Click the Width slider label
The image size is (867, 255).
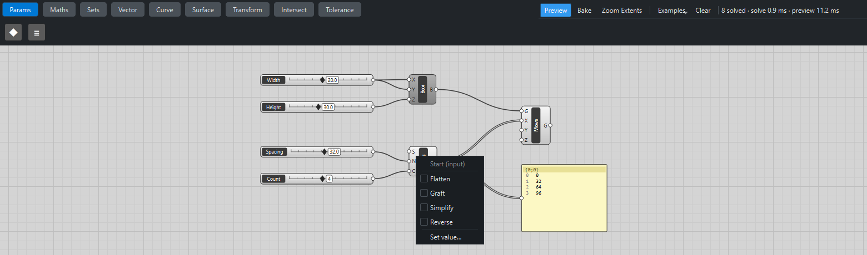click(273, 80)
